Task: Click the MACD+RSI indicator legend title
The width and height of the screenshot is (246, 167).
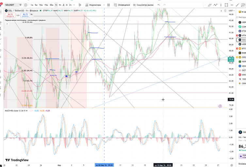Action: click(x=16, y=111)
